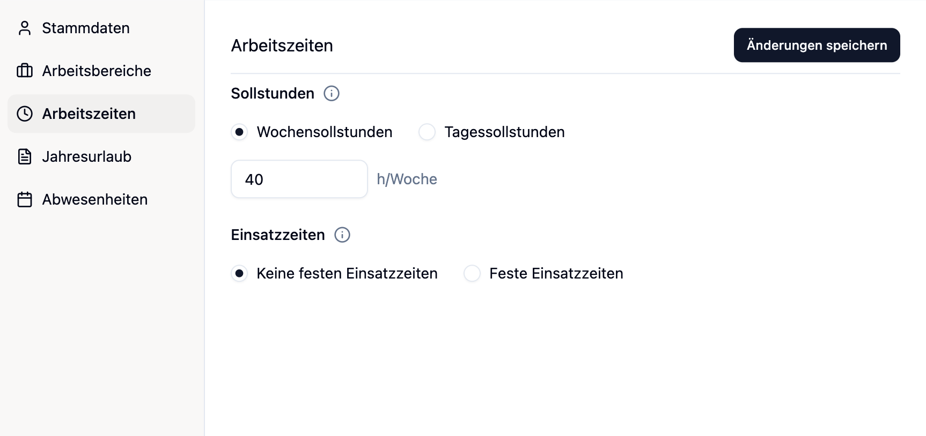Navigate to Abwesenheiten in the sidebar

tap(95, 199)
